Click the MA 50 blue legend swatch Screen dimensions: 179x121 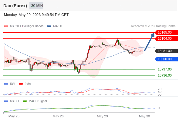[49, 26]
